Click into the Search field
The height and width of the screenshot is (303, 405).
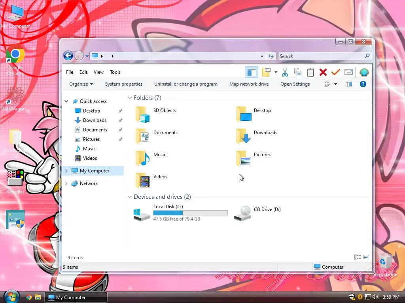(325, 56)
